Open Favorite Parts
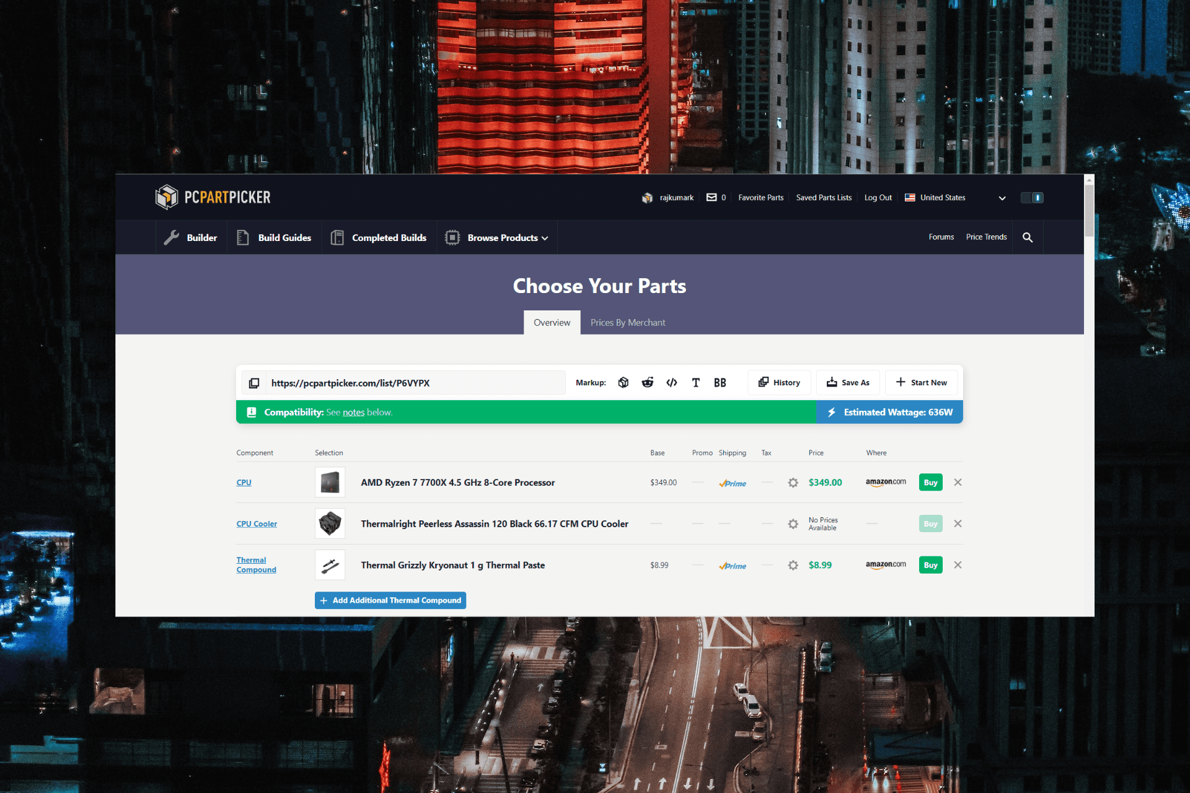This screenshot has width=1190, height=793. 760,198
